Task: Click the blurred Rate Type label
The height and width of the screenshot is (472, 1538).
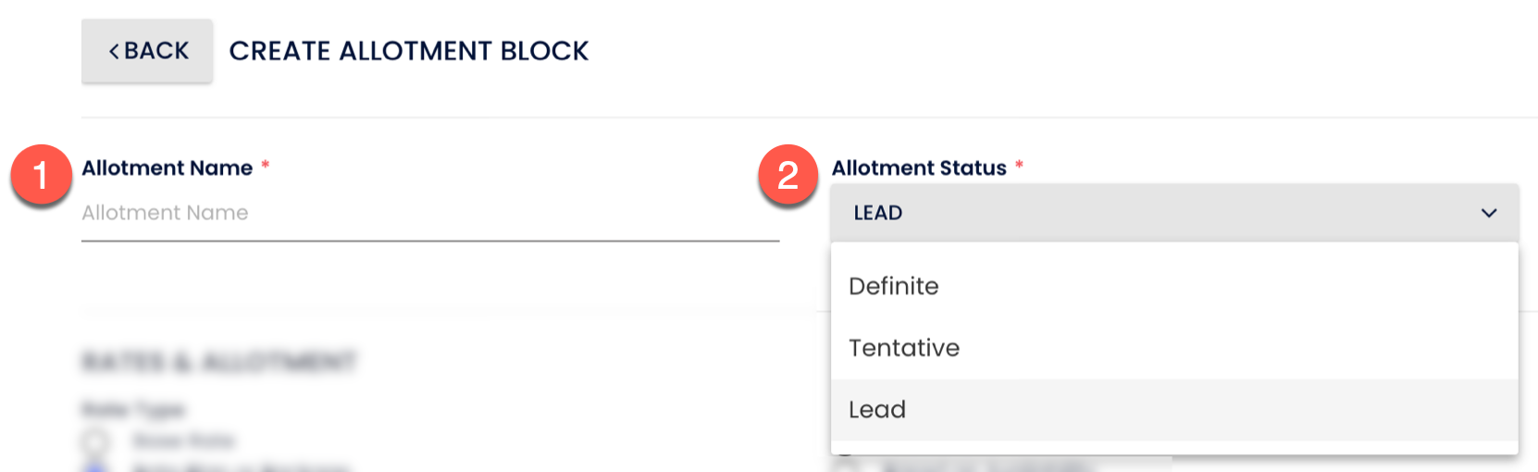Action: pos(133,409)
